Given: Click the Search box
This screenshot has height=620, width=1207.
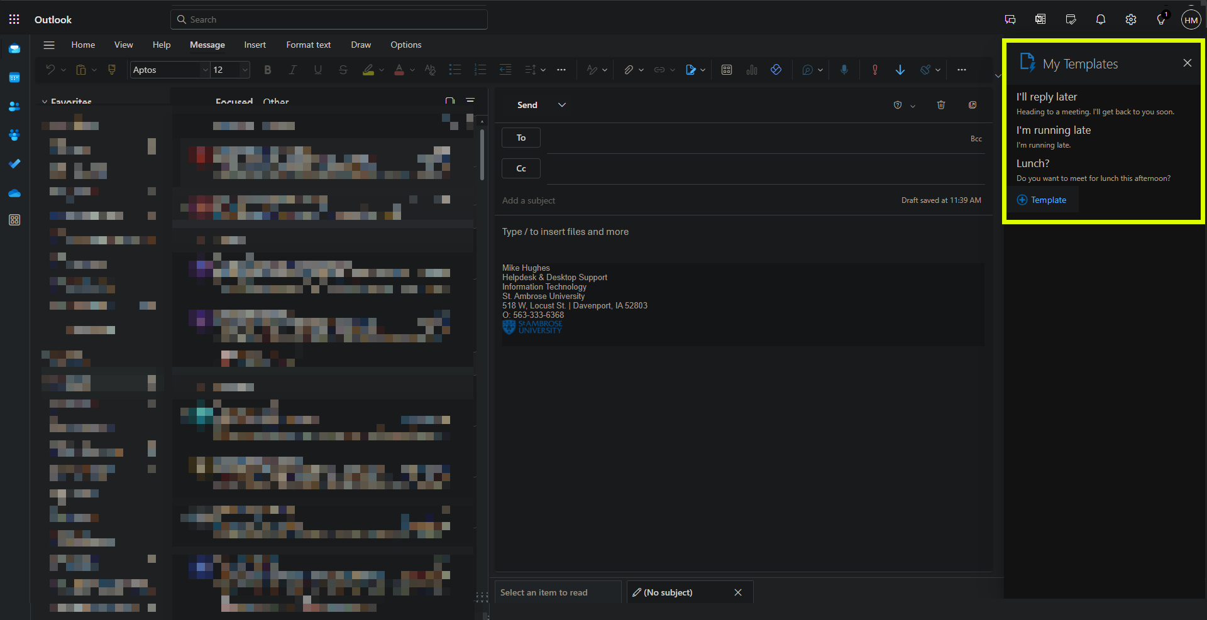Looking at the screenshot, I should [329, 19].
